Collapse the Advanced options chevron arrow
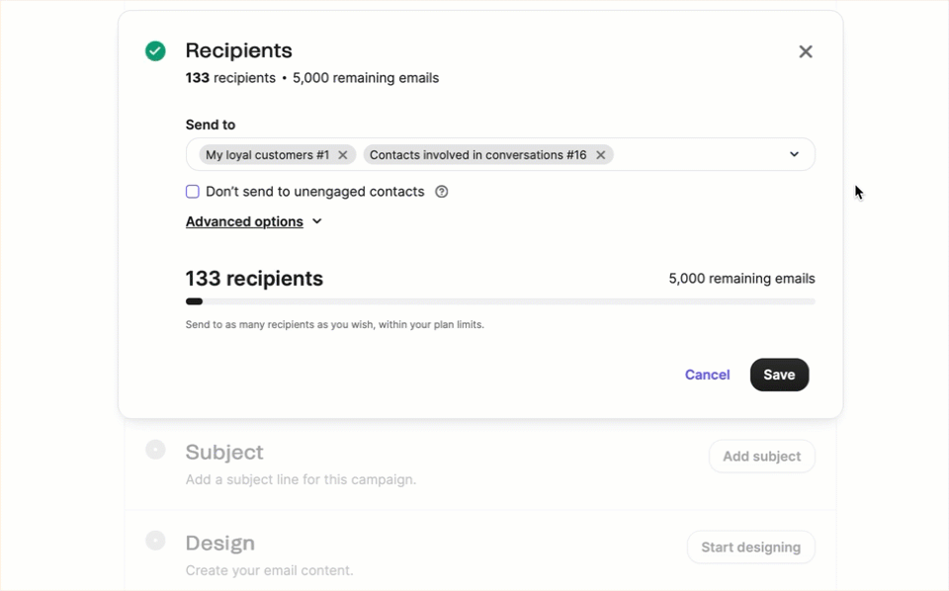Screen dimensions: 949x591 [316, 221]
